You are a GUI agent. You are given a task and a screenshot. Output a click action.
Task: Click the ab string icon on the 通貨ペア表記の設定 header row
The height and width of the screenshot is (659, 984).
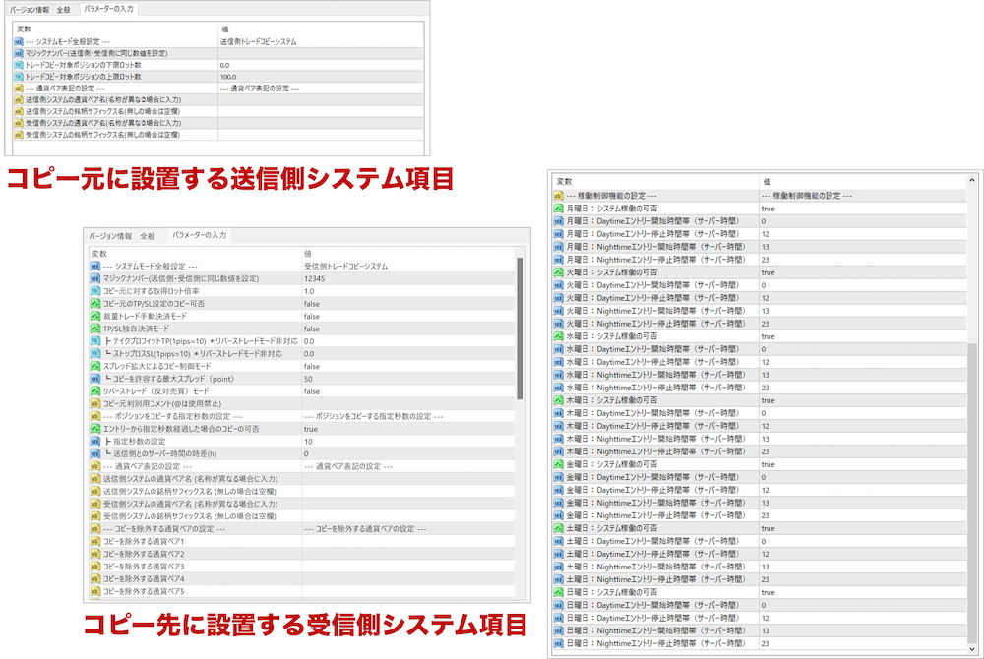point(17,87)
